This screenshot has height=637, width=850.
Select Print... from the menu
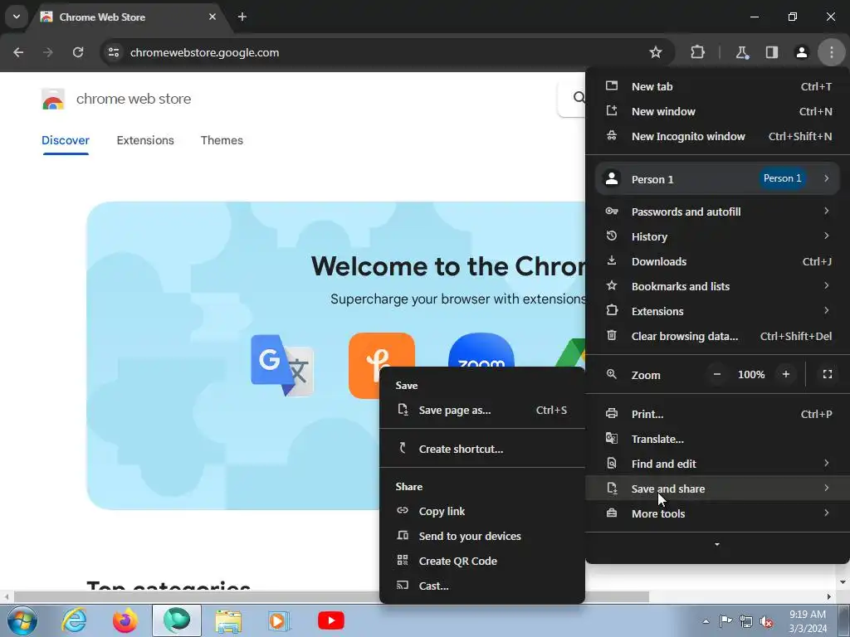[x=718, y=415]
